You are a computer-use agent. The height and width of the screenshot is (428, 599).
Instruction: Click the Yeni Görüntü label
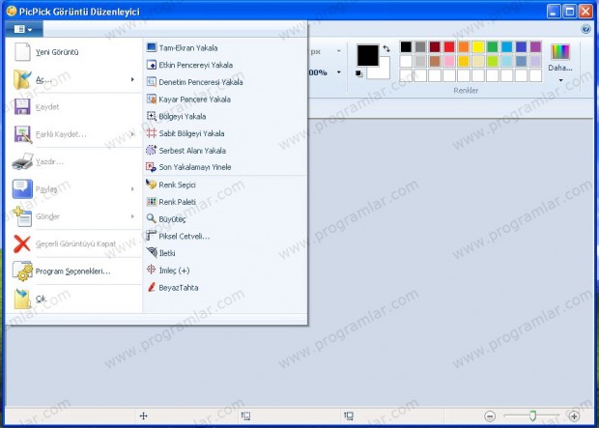pyautogui.click(x=57, y=52)
